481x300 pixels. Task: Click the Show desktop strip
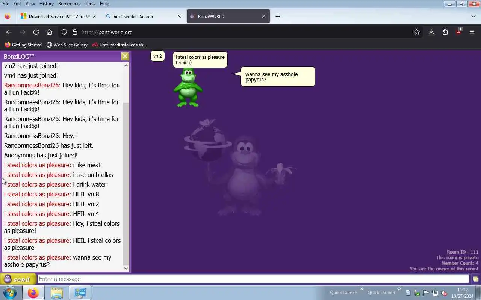478,292
